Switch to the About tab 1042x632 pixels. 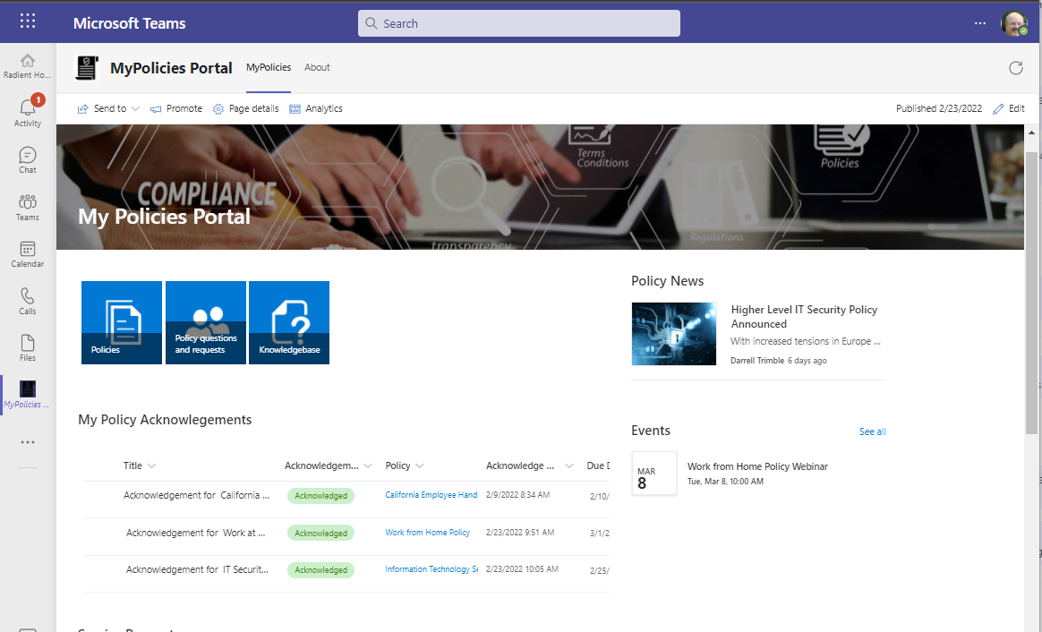click(x=317, y=67)
